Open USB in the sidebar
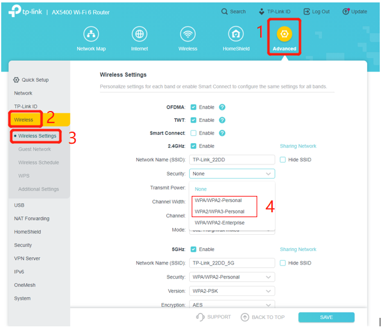This screenshot has height=333, width=384. tap(19, 205)
